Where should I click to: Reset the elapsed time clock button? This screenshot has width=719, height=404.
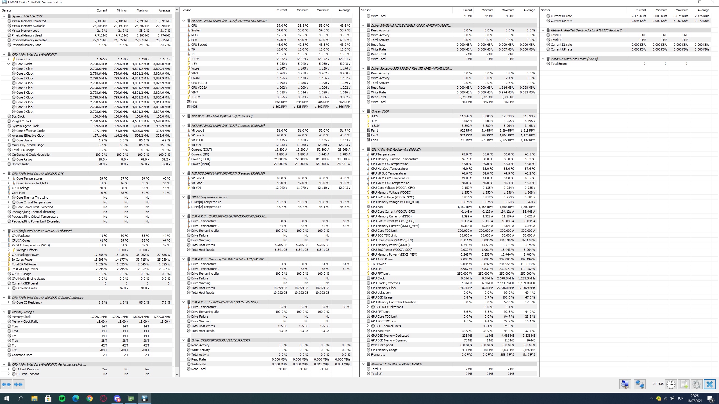coord(671,384)
